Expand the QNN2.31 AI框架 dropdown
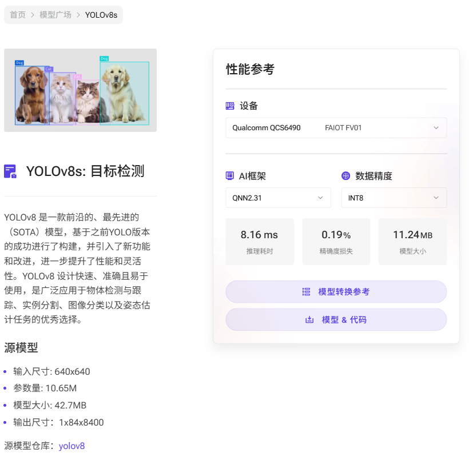The image size is (469, 457). coord(278,198)
